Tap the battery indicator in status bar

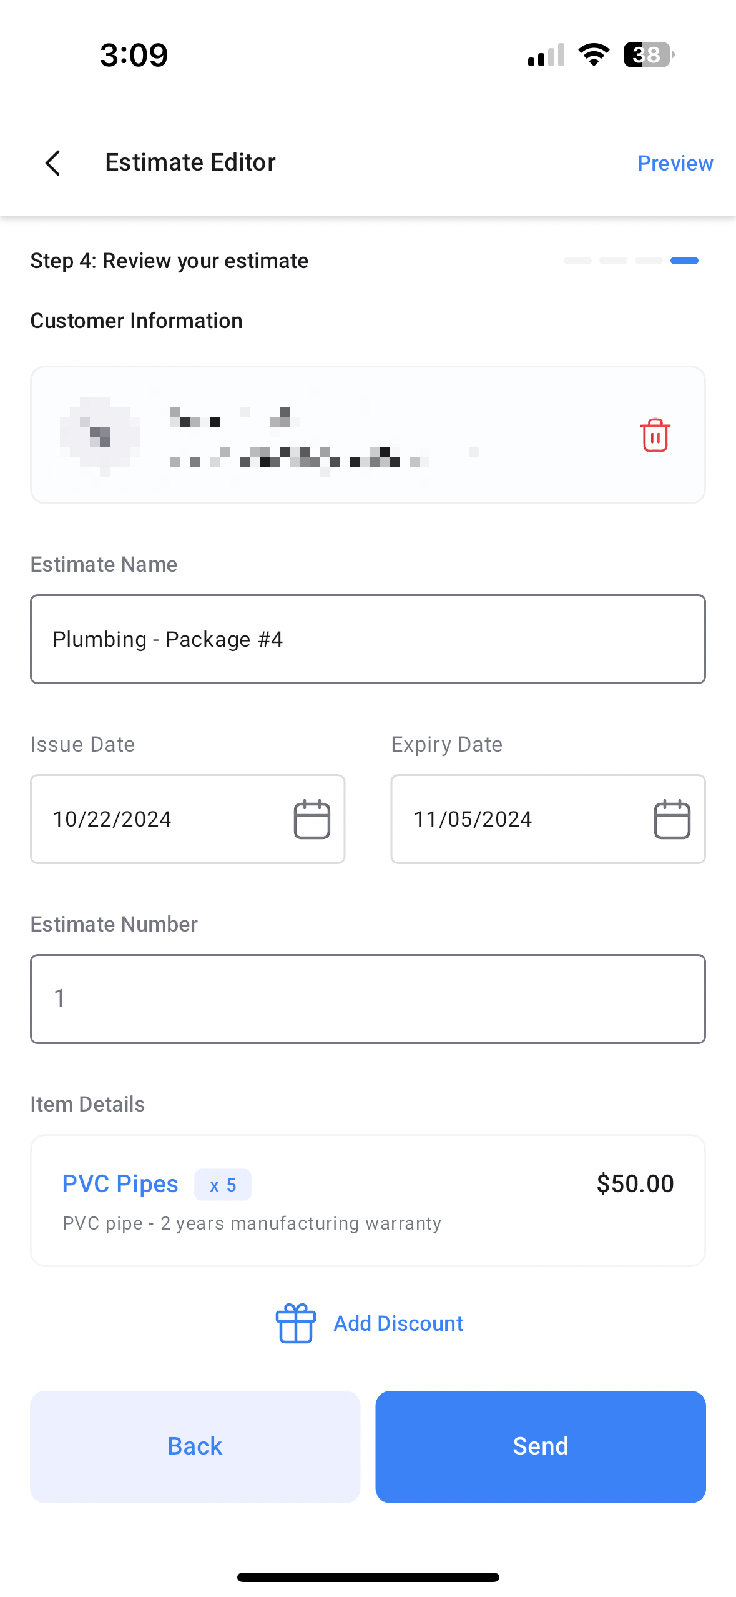(x=649, y=55)
